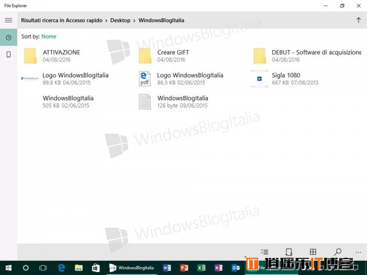Click the multi-select list icon in bottom bar
The height and width of the screenshot is (275, 367).
[265, 252]
